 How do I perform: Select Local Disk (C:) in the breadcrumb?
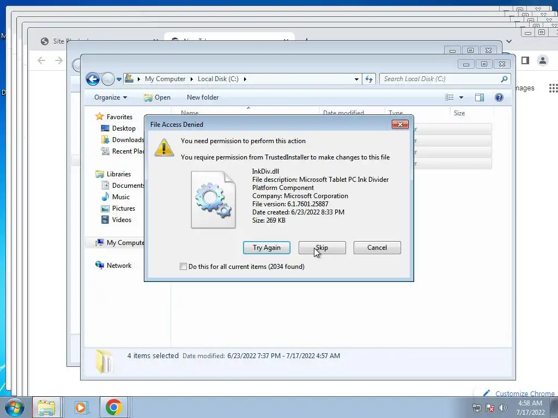(x=218, y=79)
